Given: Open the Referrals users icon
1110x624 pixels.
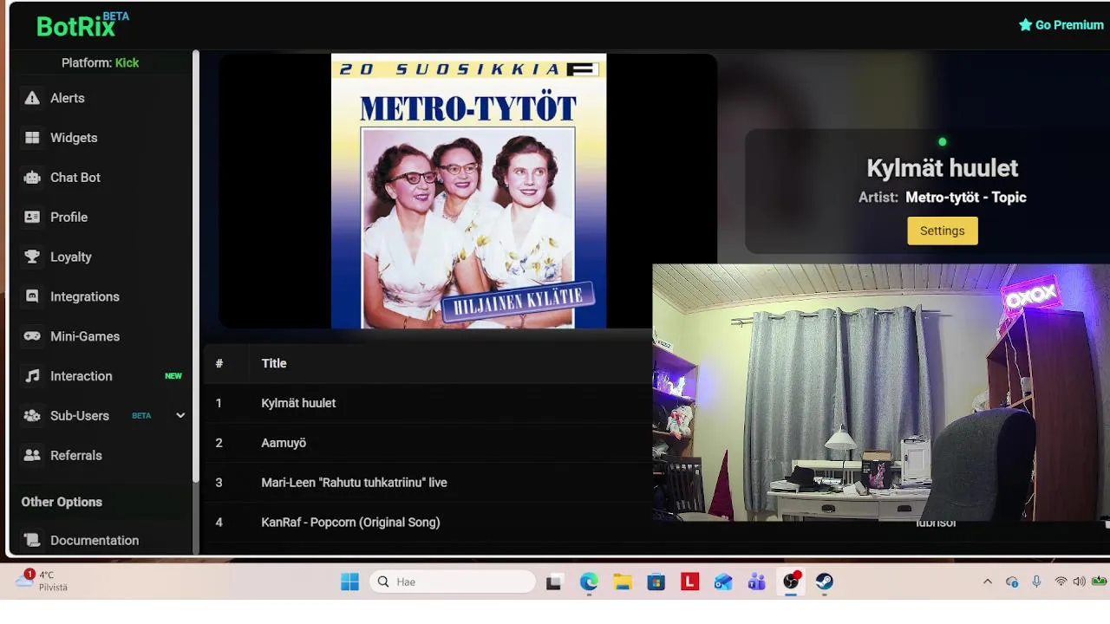Looking at the screenshot, I should pos(32,455).
